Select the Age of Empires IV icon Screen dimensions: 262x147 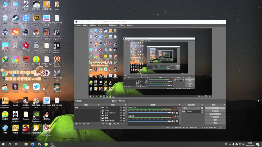click(57, 34)
